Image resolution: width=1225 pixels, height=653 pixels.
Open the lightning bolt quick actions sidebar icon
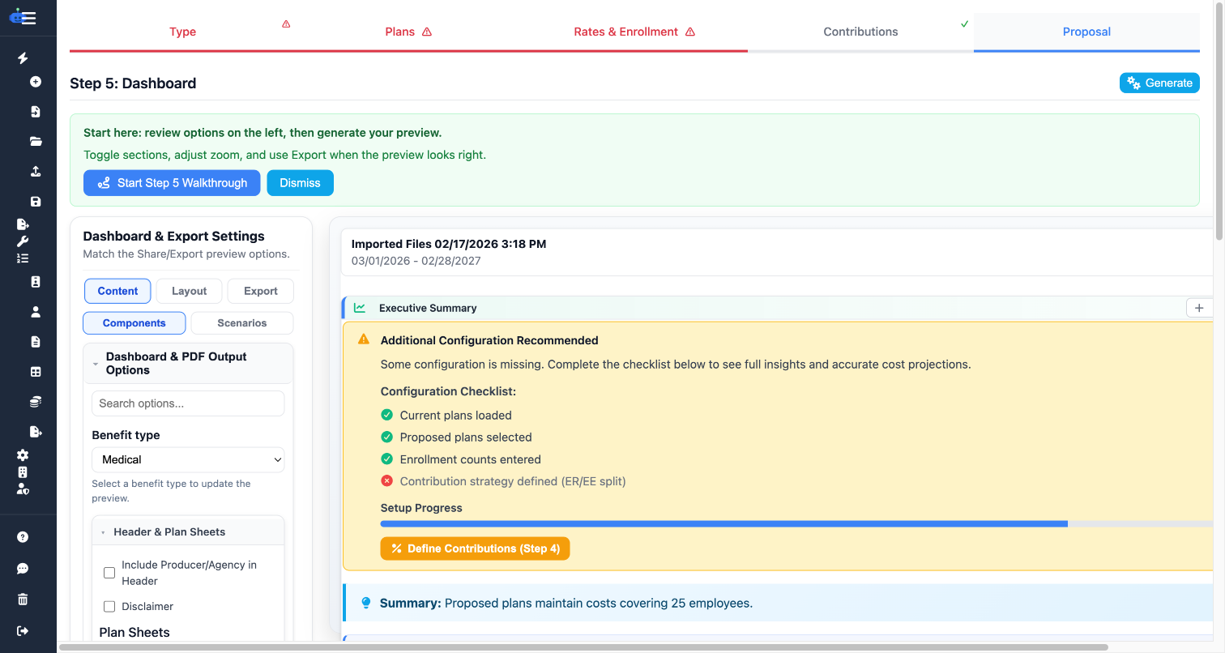(x=22, y=58)
